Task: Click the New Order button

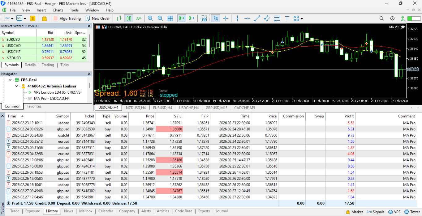Action: point(98,19)
